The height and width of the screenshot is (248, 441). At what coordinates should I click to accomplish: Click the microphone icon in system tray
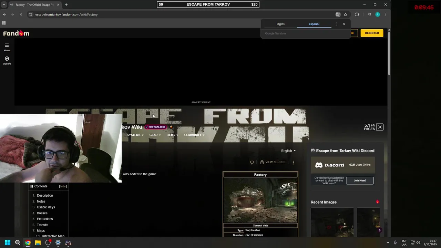click(x=395, y=242)
